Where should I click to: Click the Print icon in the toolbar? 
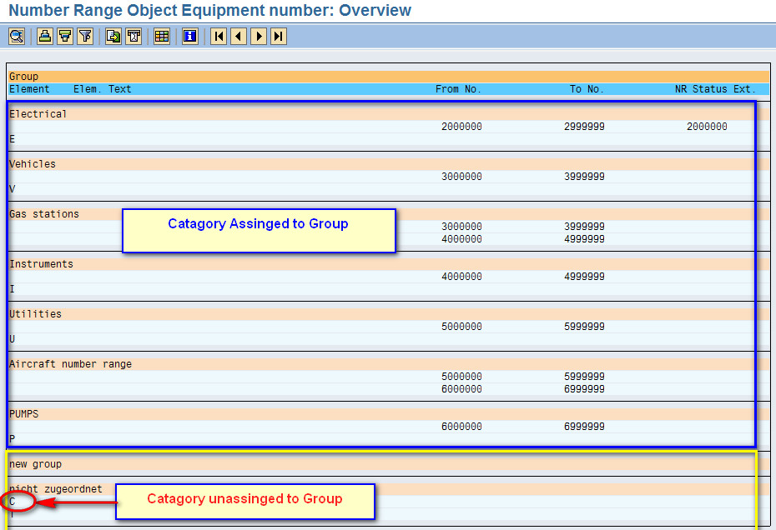tap(44, 36)
